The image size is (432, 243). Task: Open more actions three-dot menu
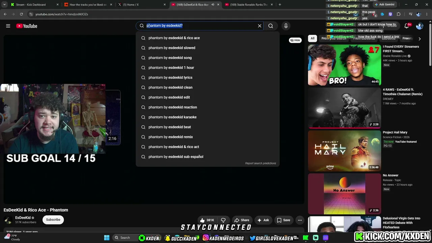pos(300,220)
